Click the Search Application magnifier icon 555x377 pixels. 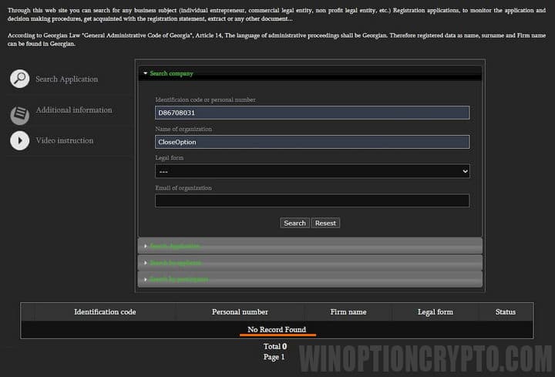20,79
